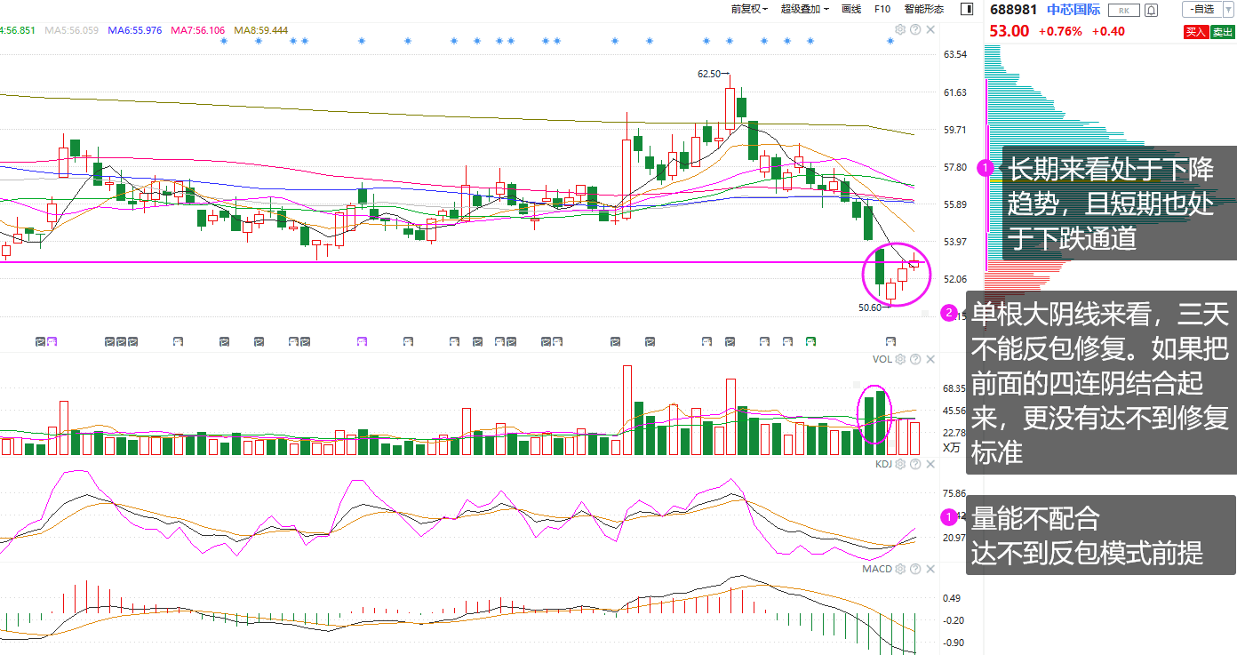
Task: Click the 59.71 price axis value
Action: [x=955, y=130]
